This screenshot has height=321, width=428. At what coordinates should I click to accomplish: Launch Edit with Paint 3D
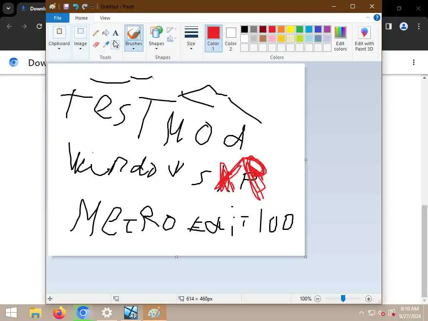[x=364, y=39]
